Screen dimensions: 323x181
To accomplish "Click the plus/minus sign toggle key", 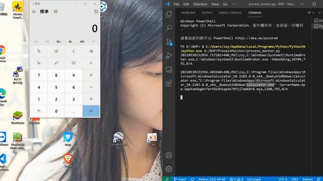I will (x=39, y=111).
